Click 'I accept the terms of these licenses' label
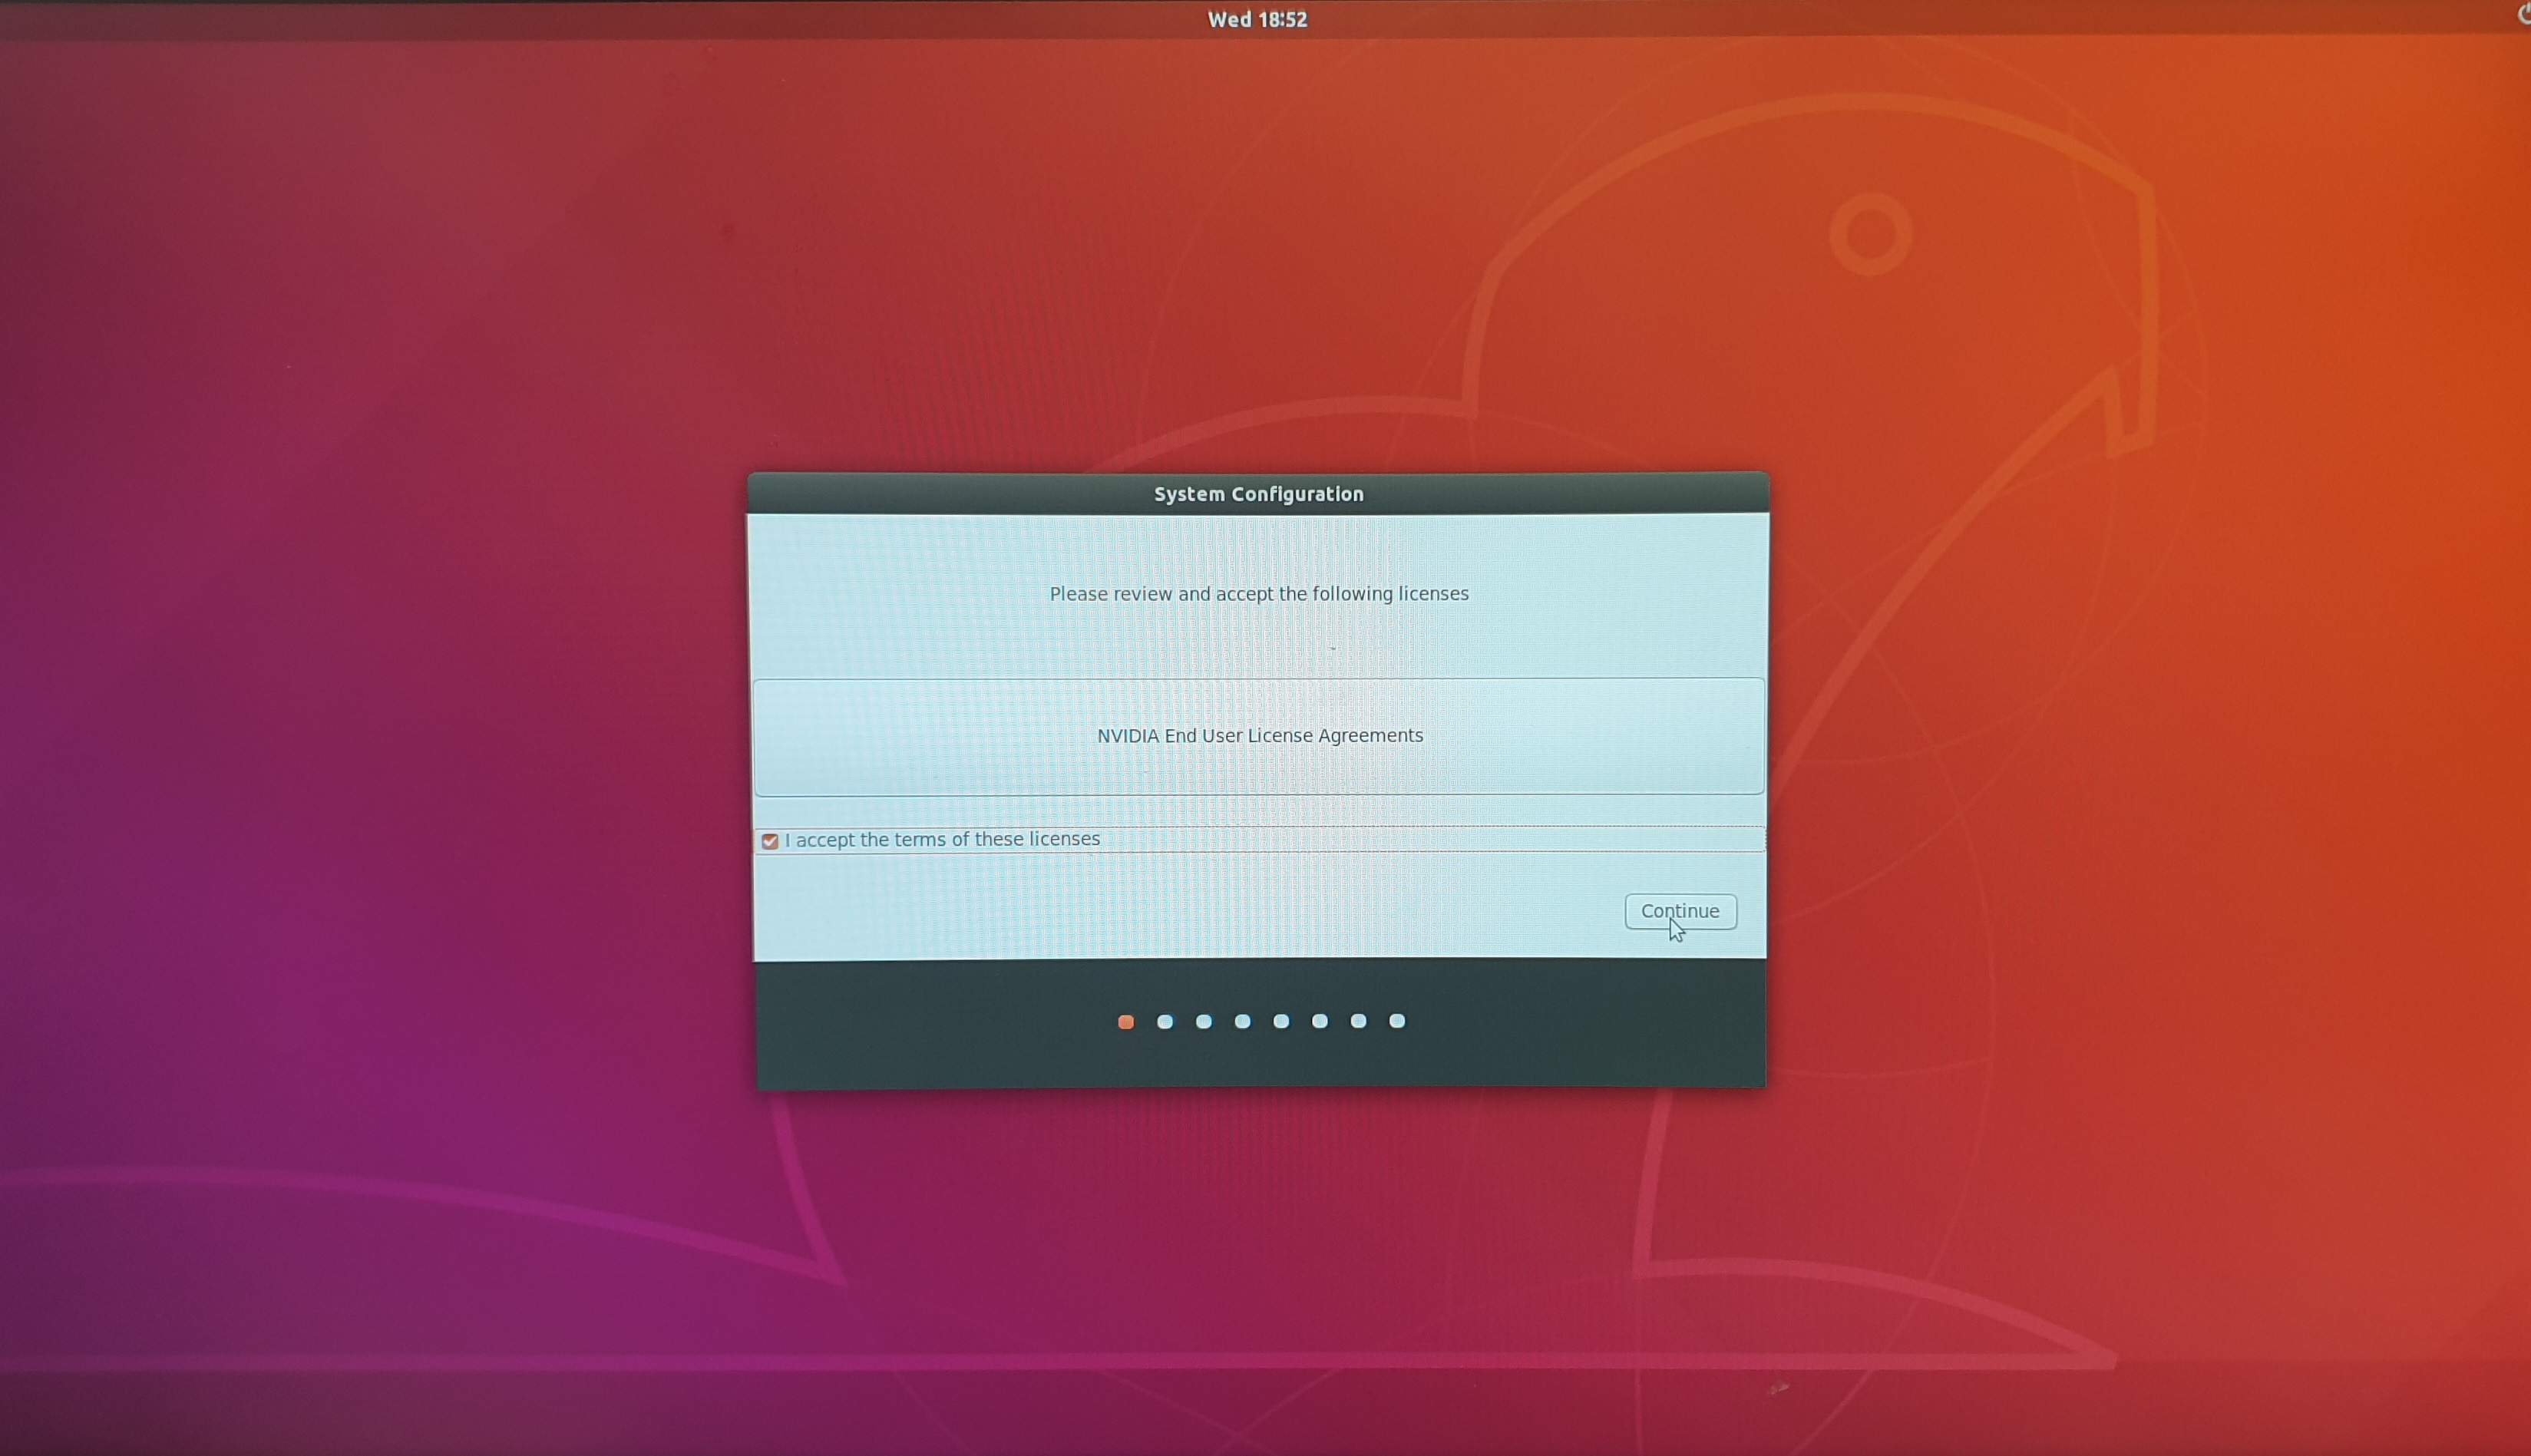2531x1456 pixels. point(942,840)
